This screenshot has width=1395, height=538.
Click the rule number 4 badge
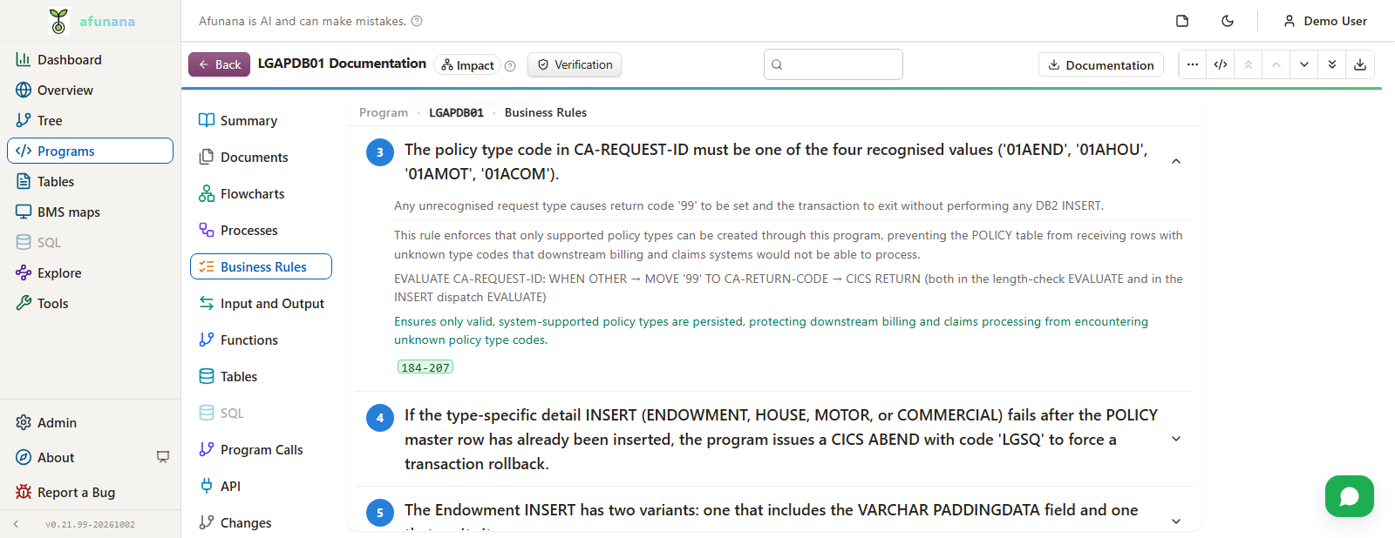tap(380, 418)
